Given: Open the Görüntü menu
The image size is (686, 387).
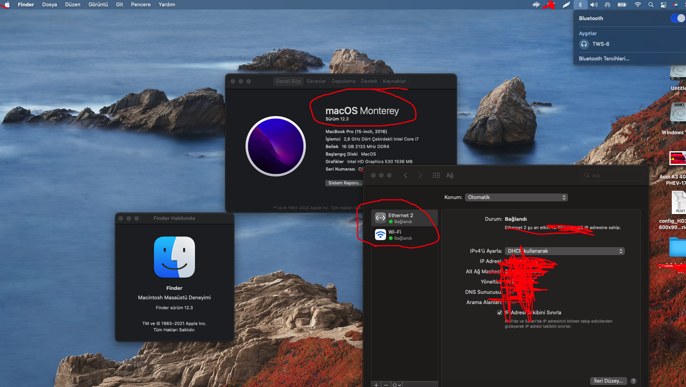Looking at the screenshot, I should (x=98, y=5).
